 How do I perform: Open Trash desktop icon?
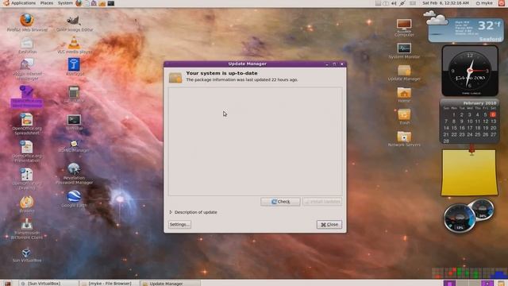point(404,114)
